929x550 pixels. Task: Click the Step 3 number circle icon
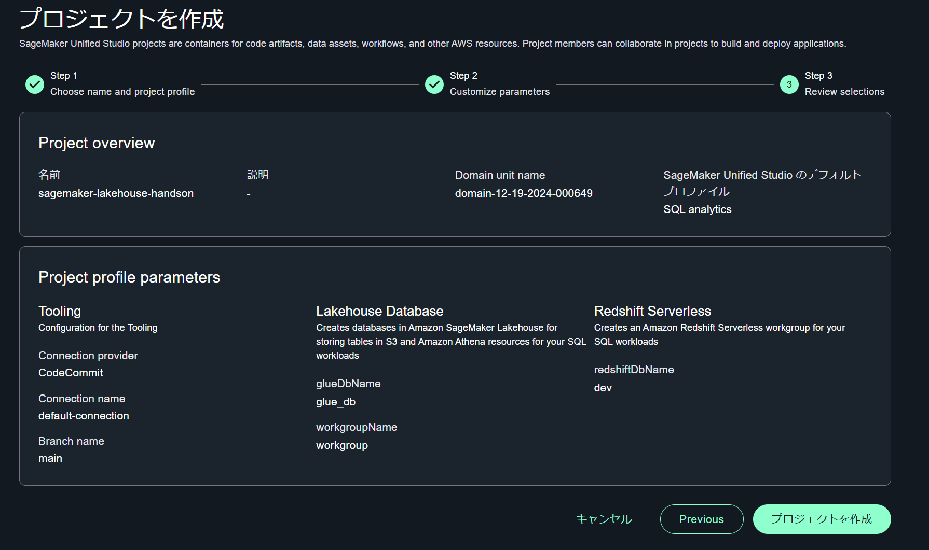789,84
